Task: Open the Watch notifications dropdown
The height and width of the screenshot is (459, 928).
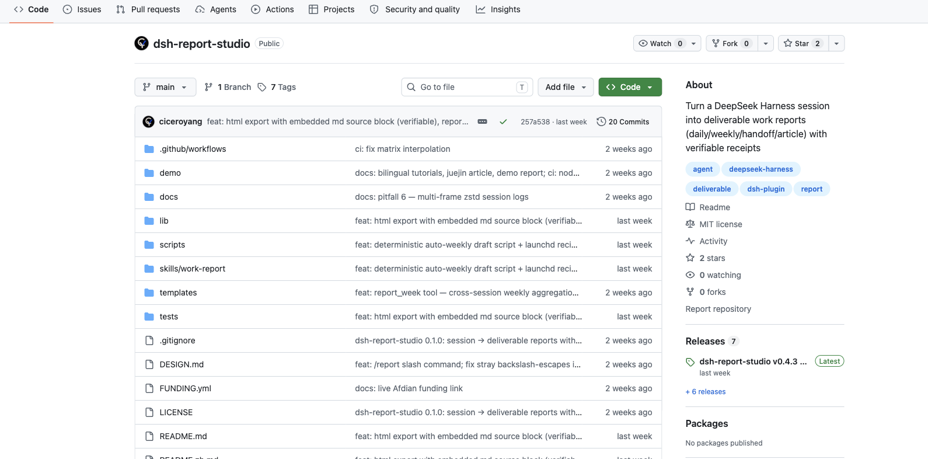Action: 667,43
